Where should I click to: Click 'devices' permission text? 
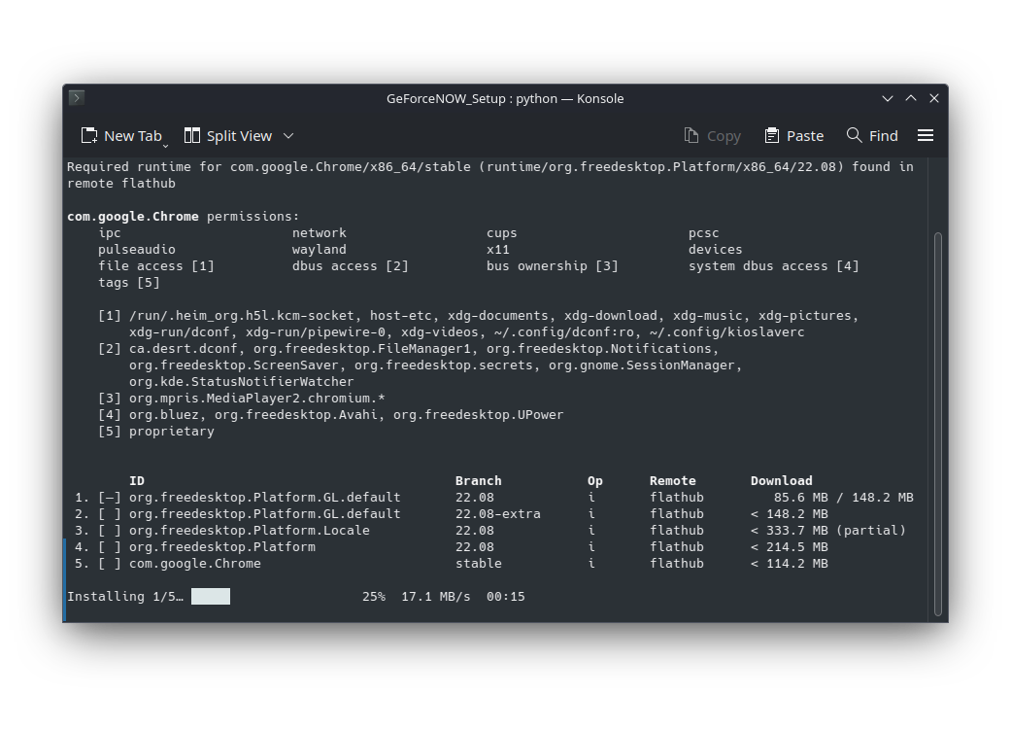pos(715,249)
